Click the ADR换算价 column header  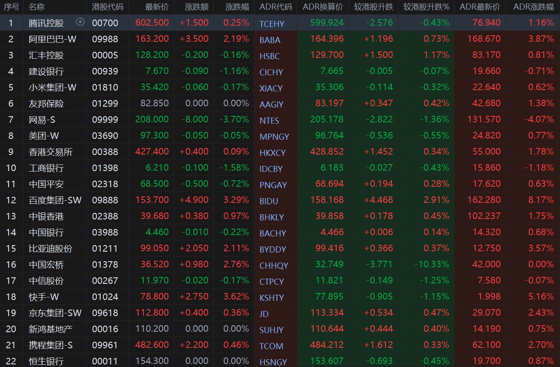click(322, 7)
